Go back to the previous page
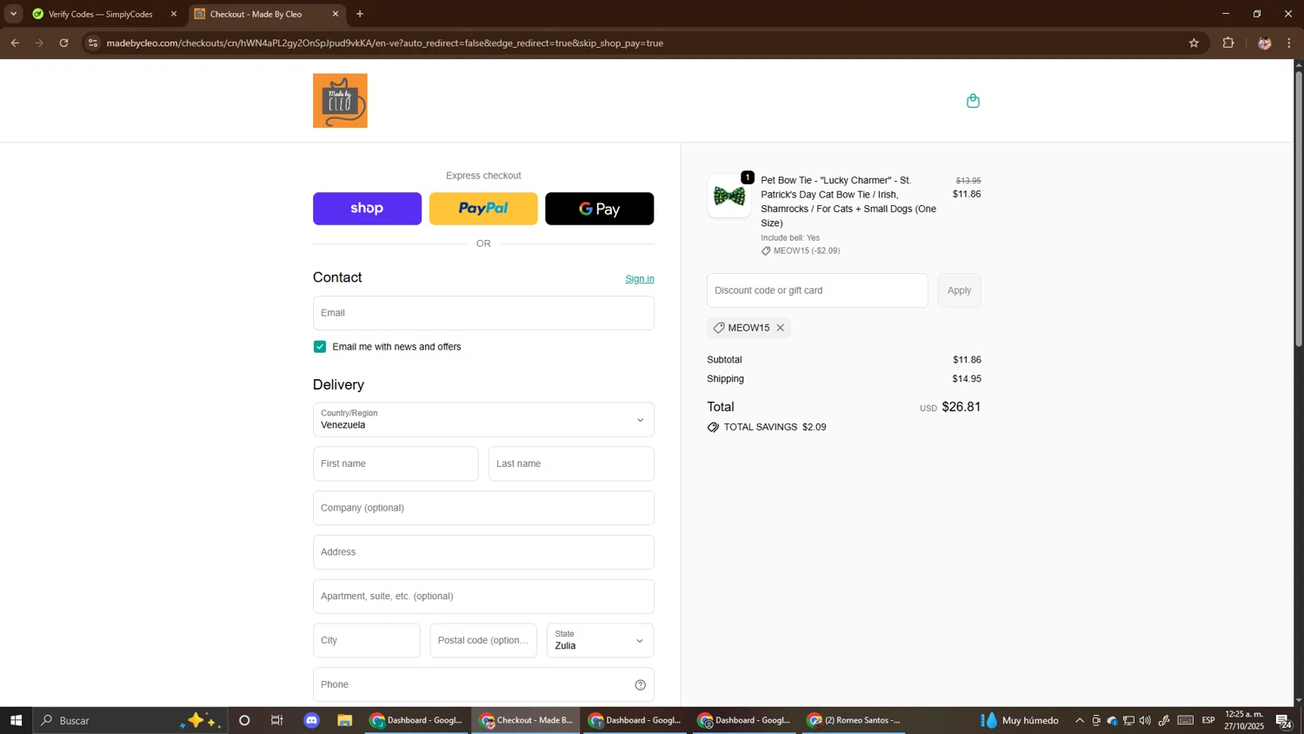This screenshot has width=1304, height=734. tap(15, 43)
